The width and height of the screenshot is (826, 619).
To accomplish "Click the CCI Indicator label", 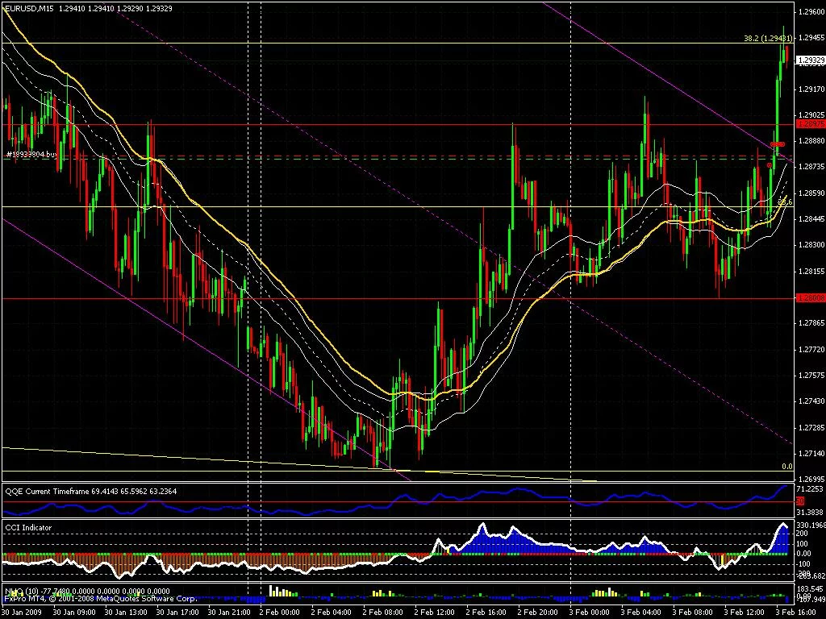I will [28, 527].
